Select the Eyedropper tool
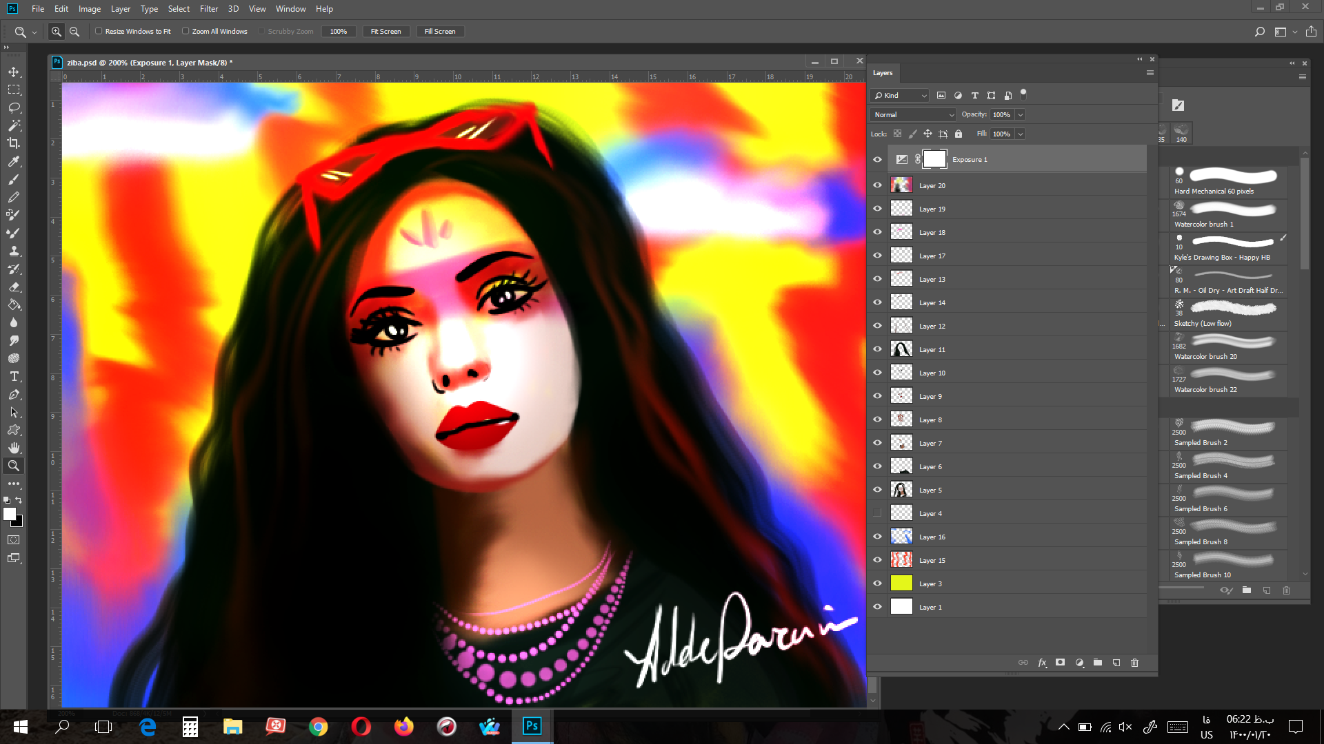The height and width of the screenshot is (744, 1324). pyautogui.click(x=14, y=161)
